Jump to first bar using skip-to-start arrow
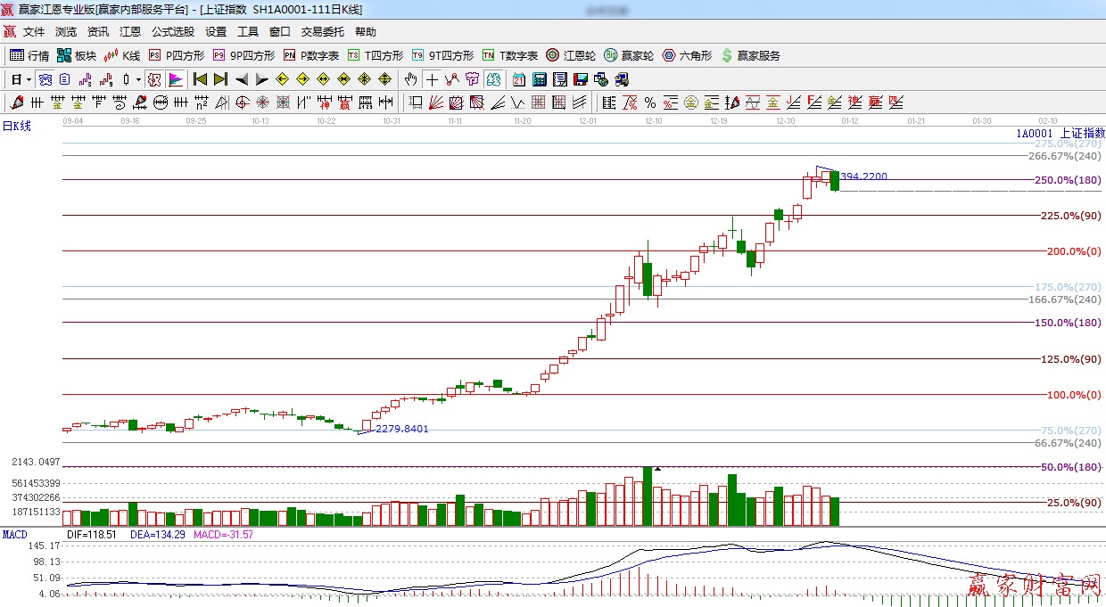Screen dimensions: 1106x607 tap(200, 79)
